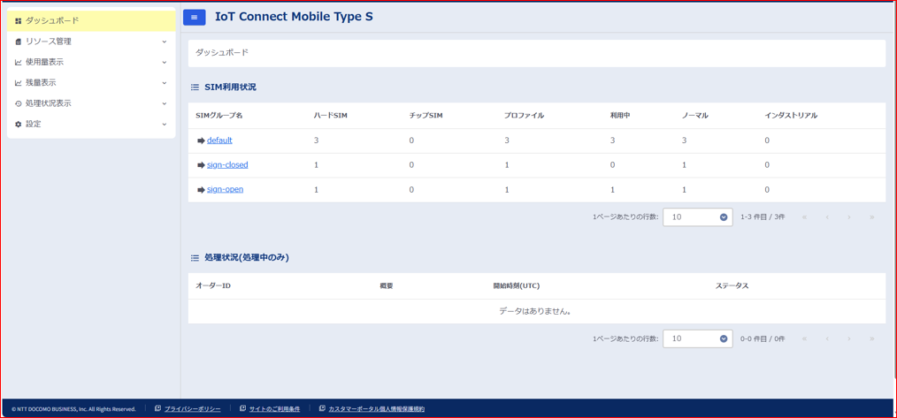Click the settings gear icon in sidebar
The width and height of the screenshot is (897, 418).
tap(19, 124)
